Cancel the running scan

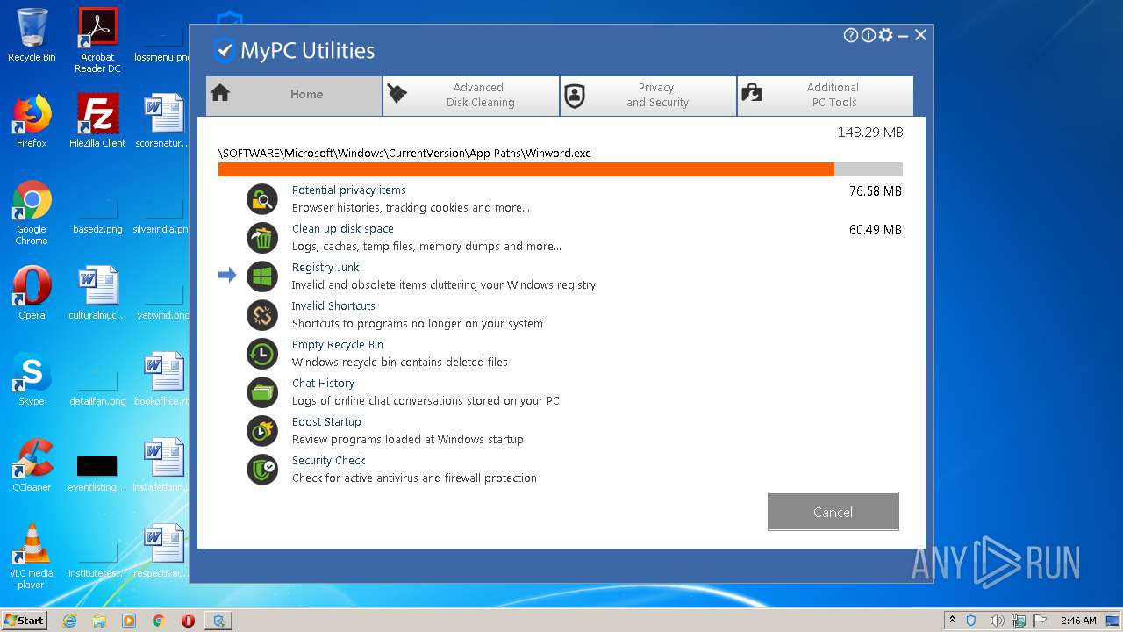point(833,511)
